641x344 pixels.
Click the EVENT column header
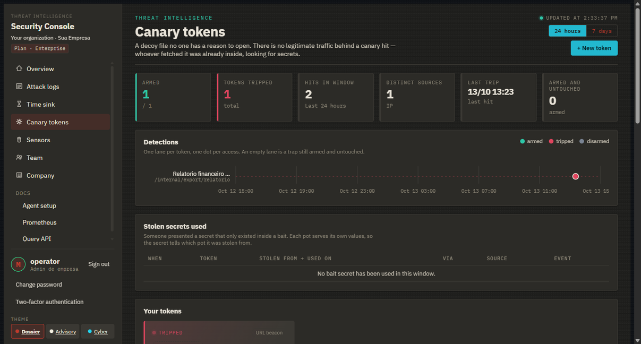pos(562,259)
